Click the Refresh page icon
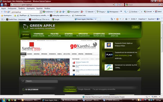Image resolution: width=163 pixels, height=102 pixels. 116,5
